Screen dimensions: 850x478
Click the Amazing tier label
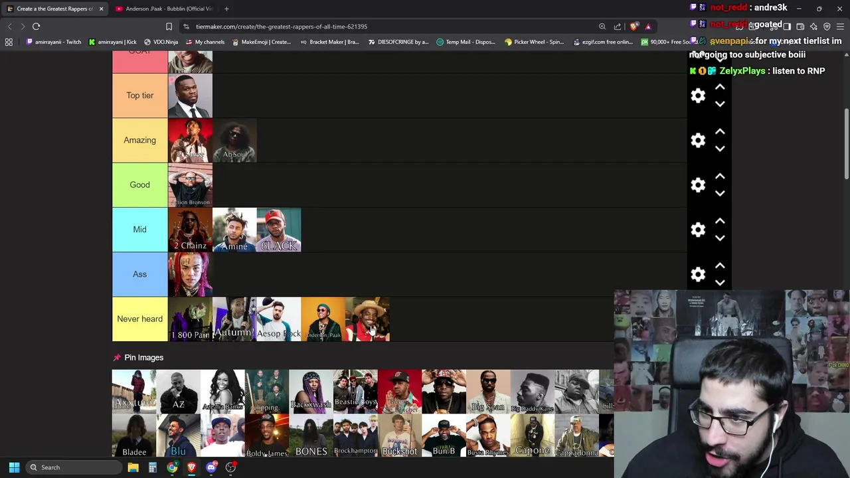click(x=139, y=140)
